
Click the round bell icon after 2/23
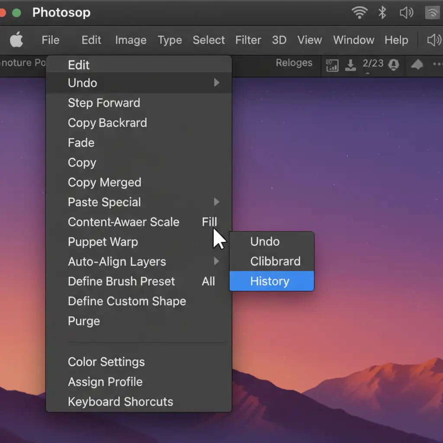coord(394,64)
